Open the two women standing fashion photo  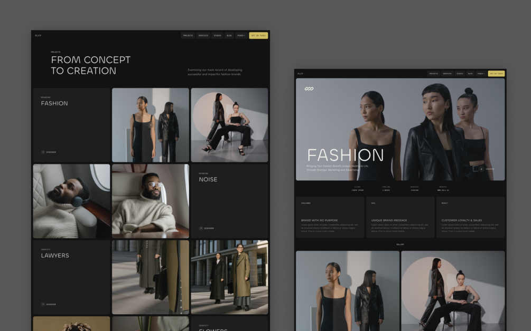151,125
